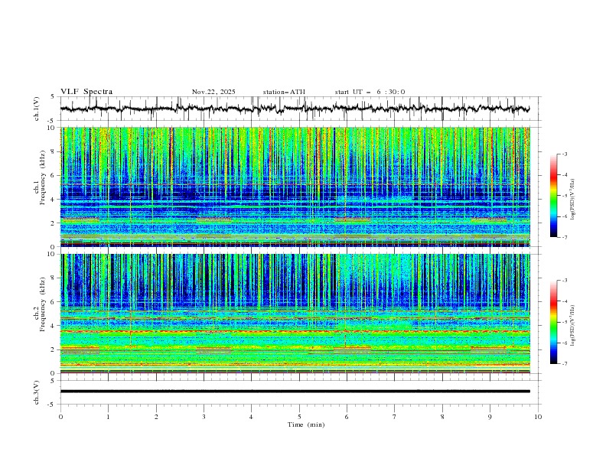
Task: Click the ch.2 frequency axis "10" tick label
Action: click(52, 254)
